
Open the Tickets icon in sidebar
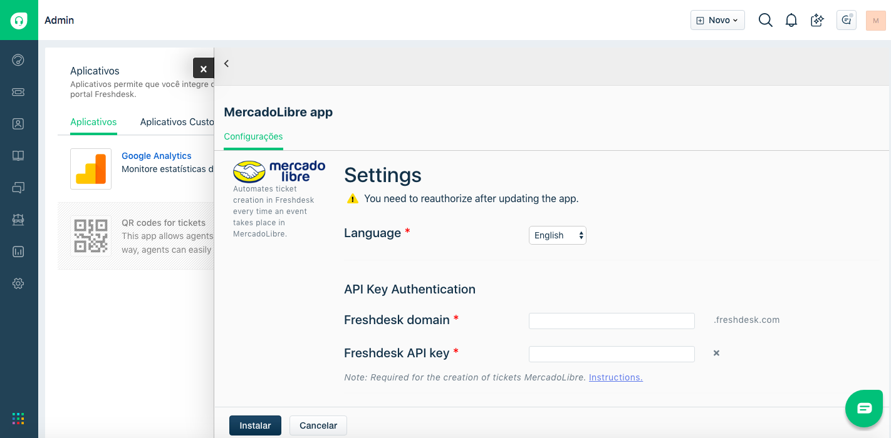(18, 92)
